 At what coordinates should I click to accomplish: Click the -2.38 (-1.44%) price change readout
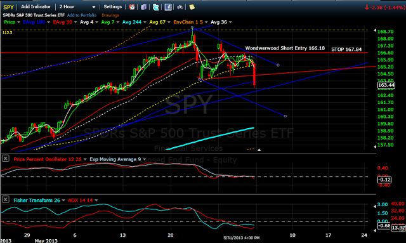pyautogui.click(x=384, y=8)
